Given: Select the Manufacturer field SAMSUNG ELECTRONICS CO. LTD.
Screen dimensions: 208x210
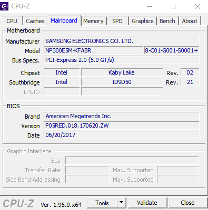Looking at the screenshot, I should 122,41.
